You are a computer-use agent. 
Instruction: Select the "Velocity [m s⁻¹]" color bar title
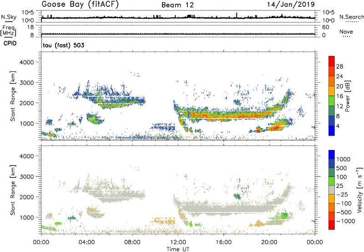(x=359, y=190)
